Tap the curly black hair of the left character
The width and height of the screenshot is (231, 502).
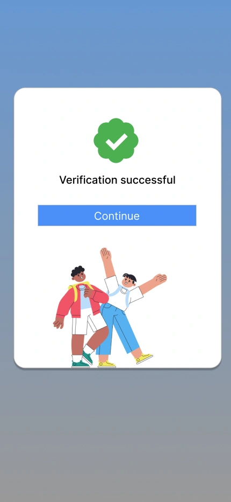(x=78, y=271)
